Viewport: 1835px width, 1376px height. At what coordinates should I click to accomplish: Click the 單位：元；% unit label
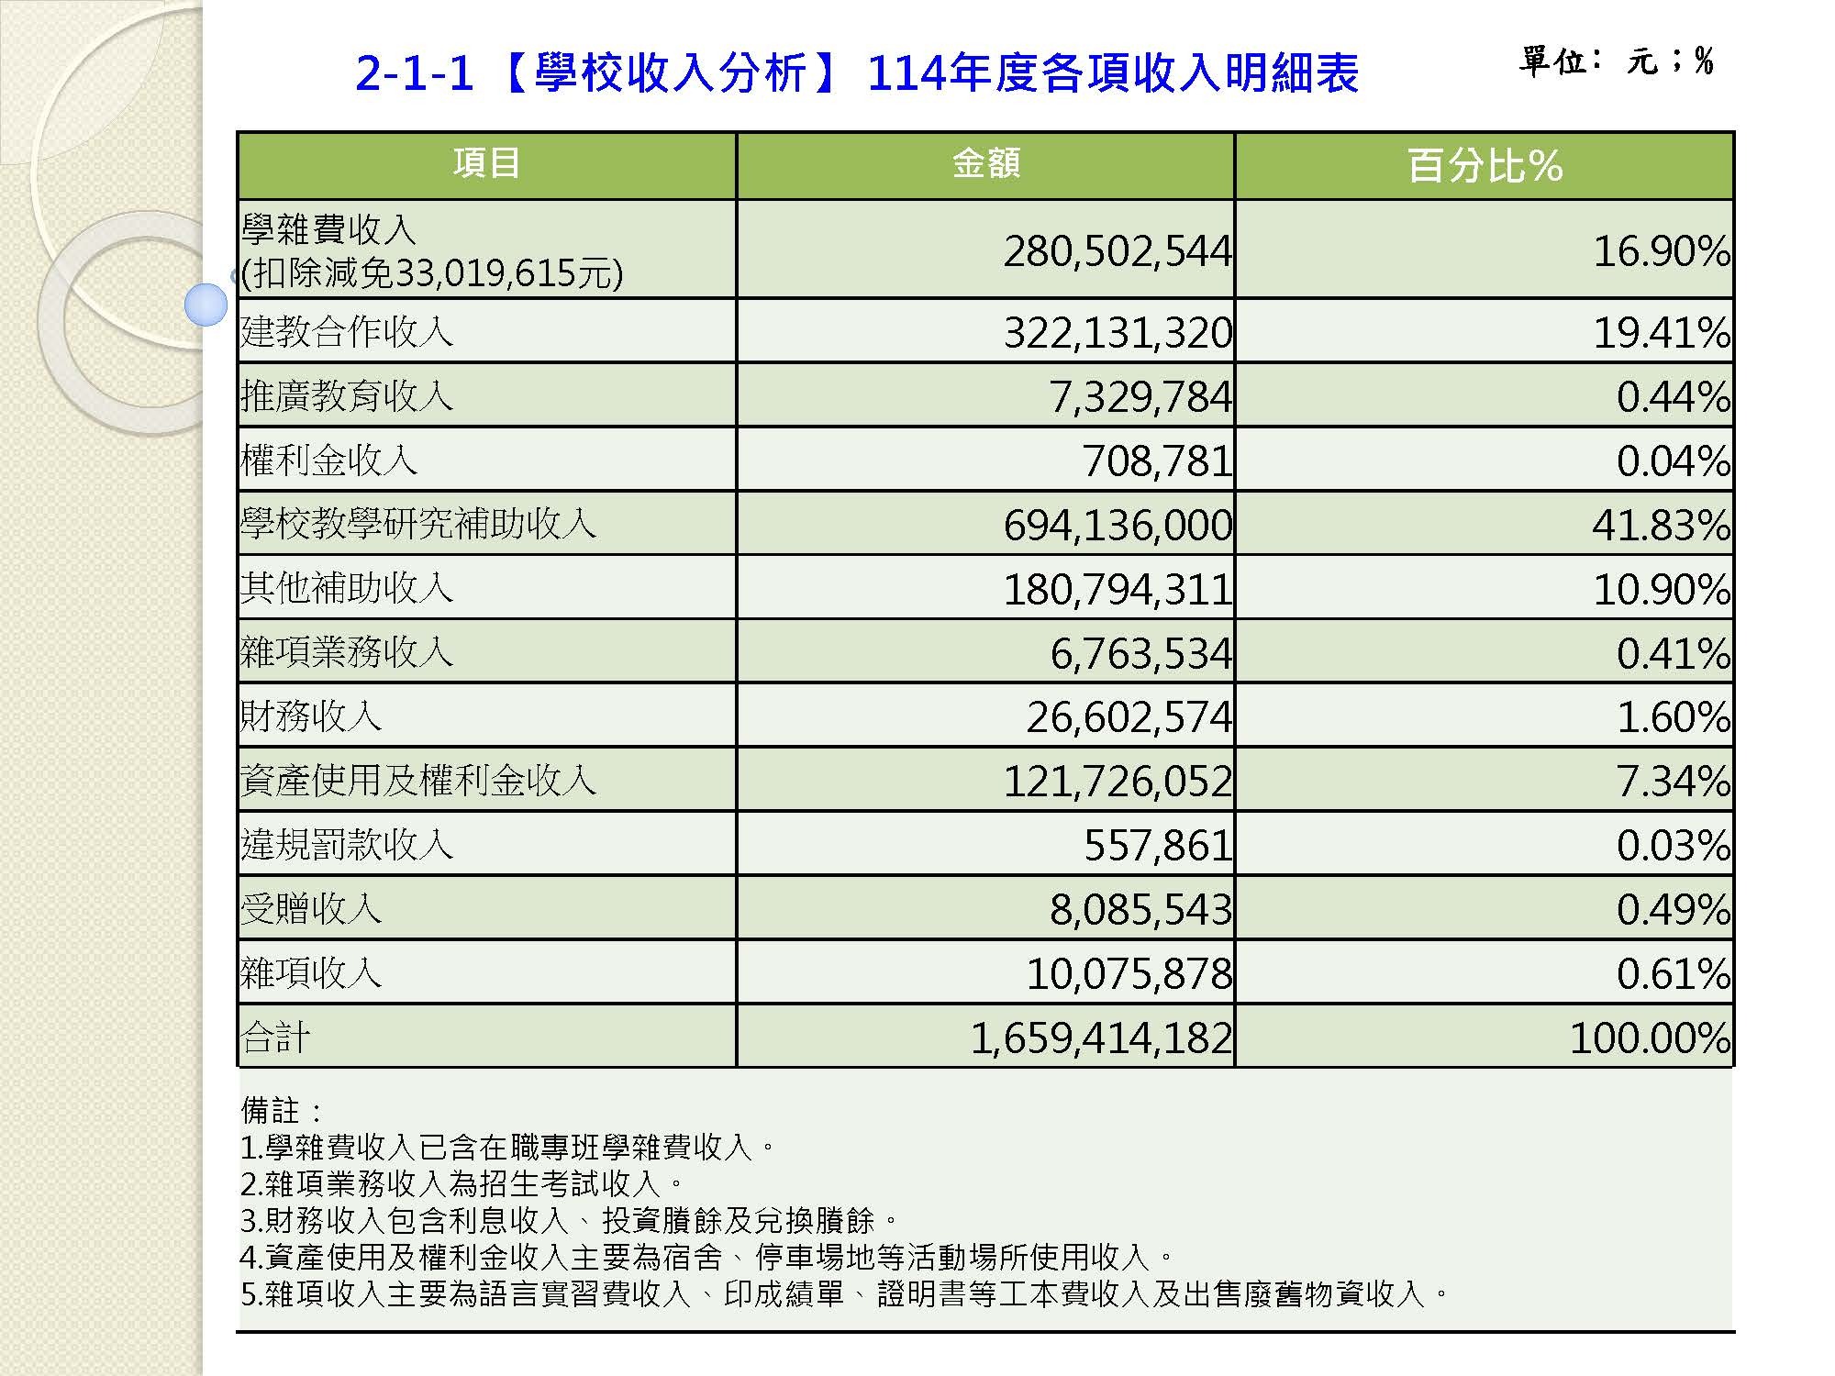coord(1617,61)
